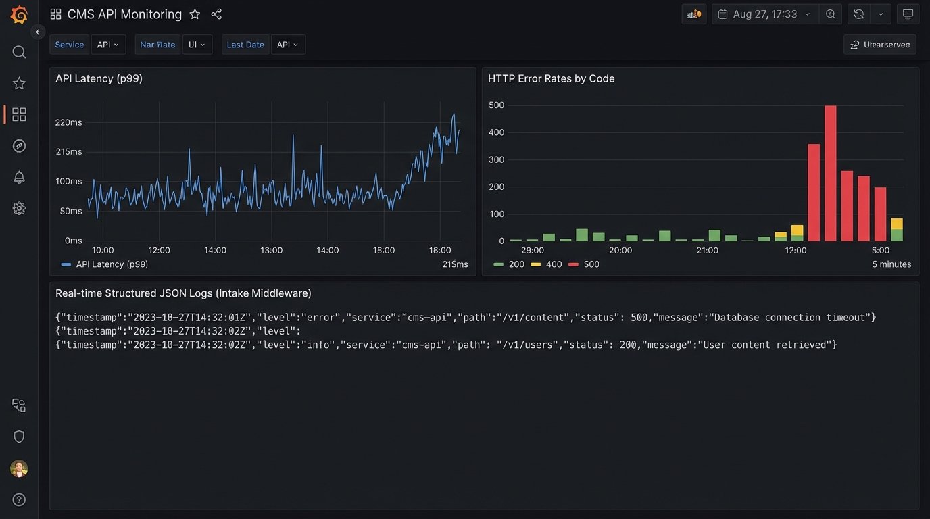Expand the API filter dropdown

click(108, 44)
